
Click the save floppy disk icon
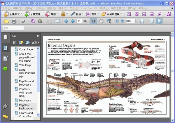(50, 21)
